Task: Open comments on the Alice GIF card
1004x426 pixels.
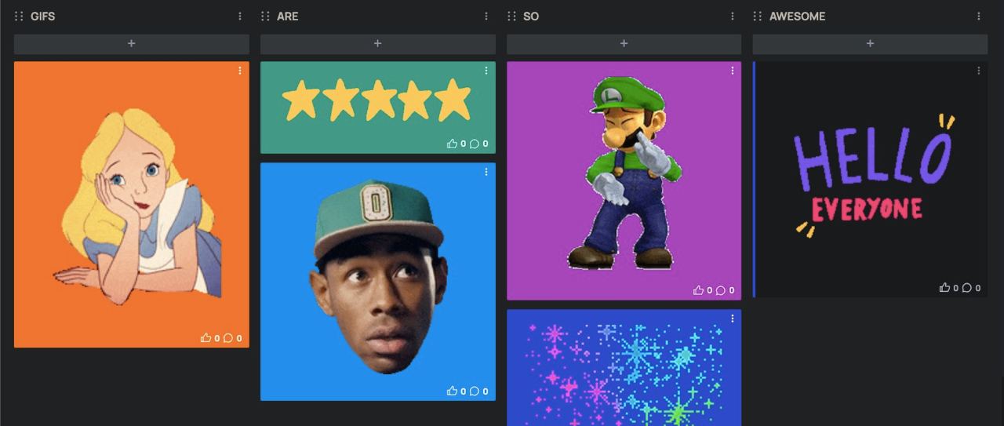Action: 228,338
